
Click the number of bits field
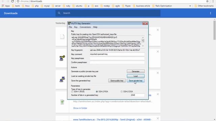click(137, 95)
